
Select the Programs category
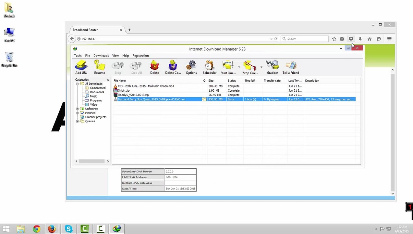coord(96,100)
